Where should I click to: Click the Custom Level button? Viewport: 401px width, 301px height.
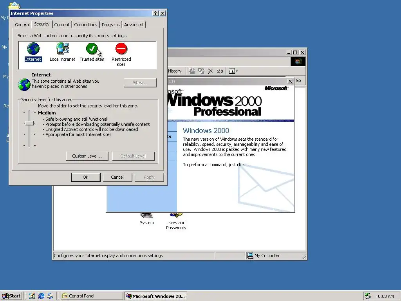pos(87,156)
